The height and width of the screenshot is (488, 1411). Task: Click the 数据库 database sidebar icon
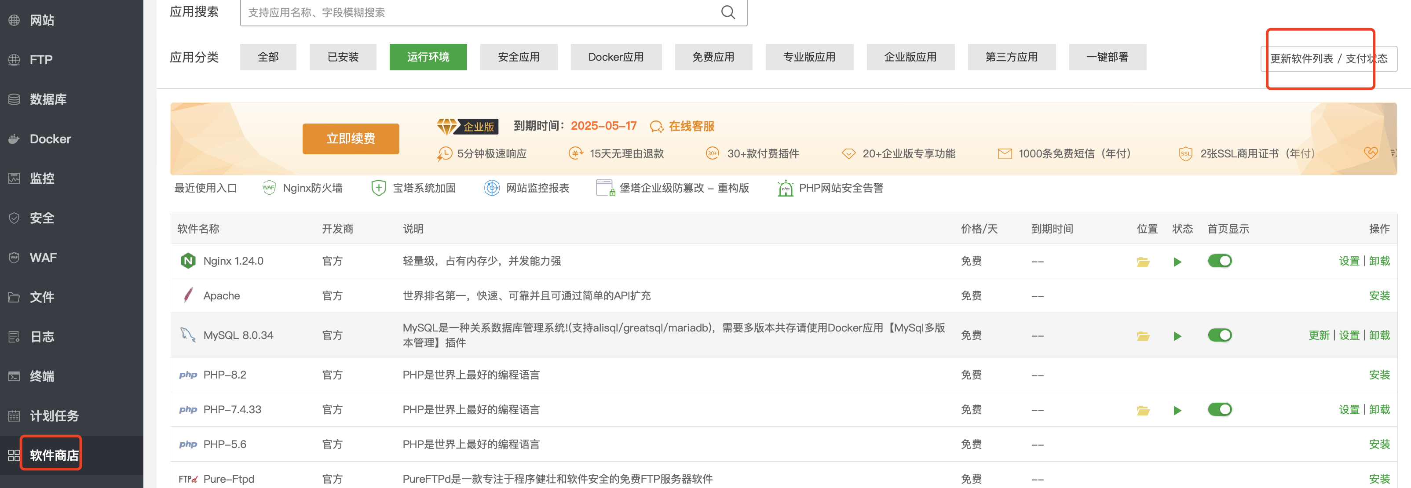click(14, 99)
